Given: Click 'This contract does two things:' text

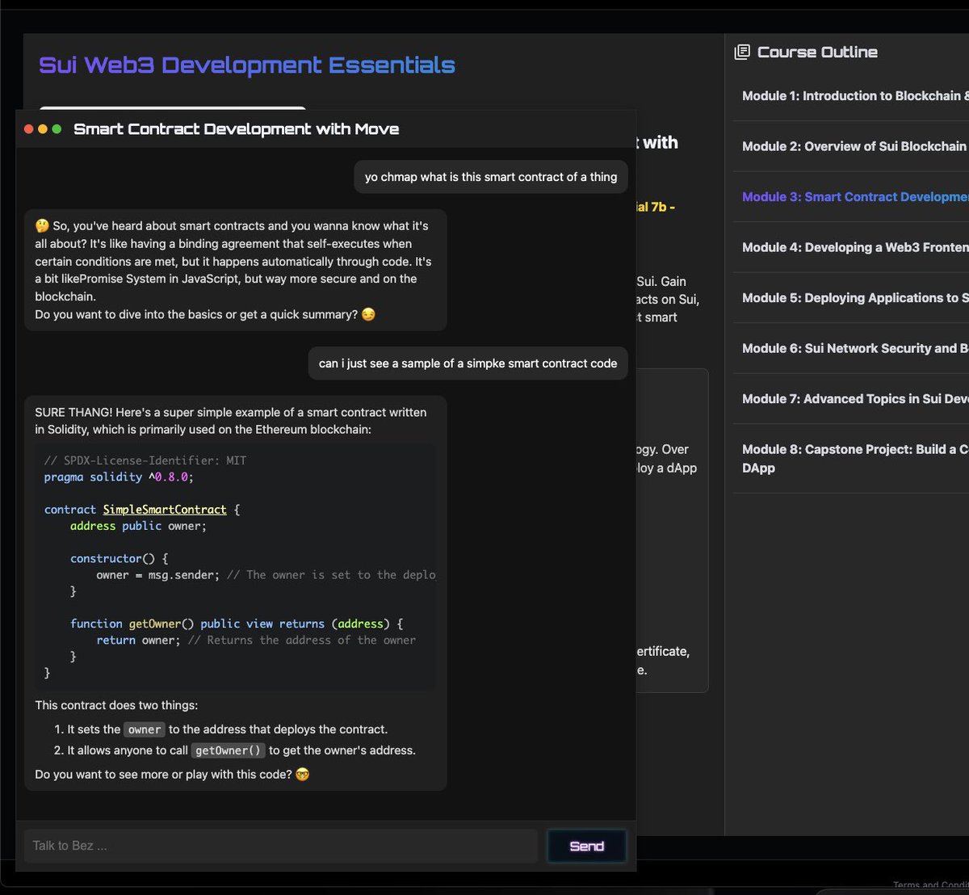Looking at the screenshot, I should 116,705.
